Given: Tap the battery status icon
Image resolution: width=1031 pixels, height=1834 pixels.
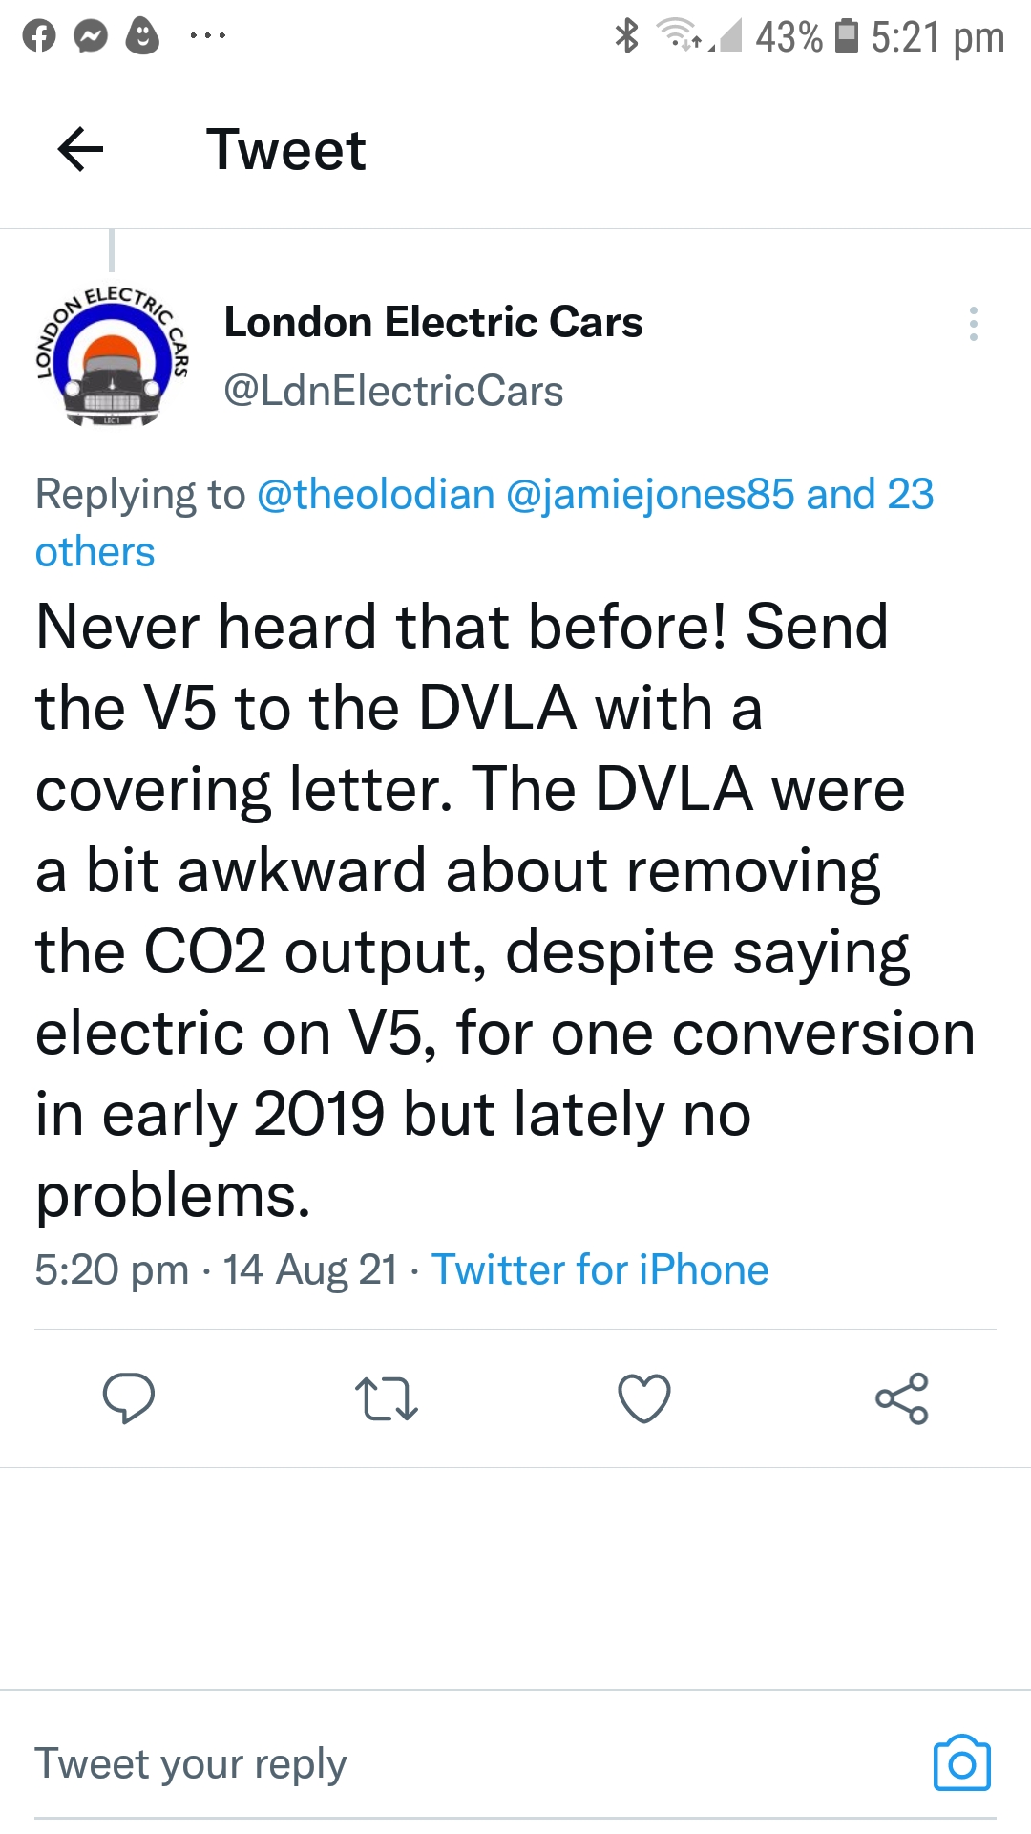Looking at the screenshot, I should point(846,36).
